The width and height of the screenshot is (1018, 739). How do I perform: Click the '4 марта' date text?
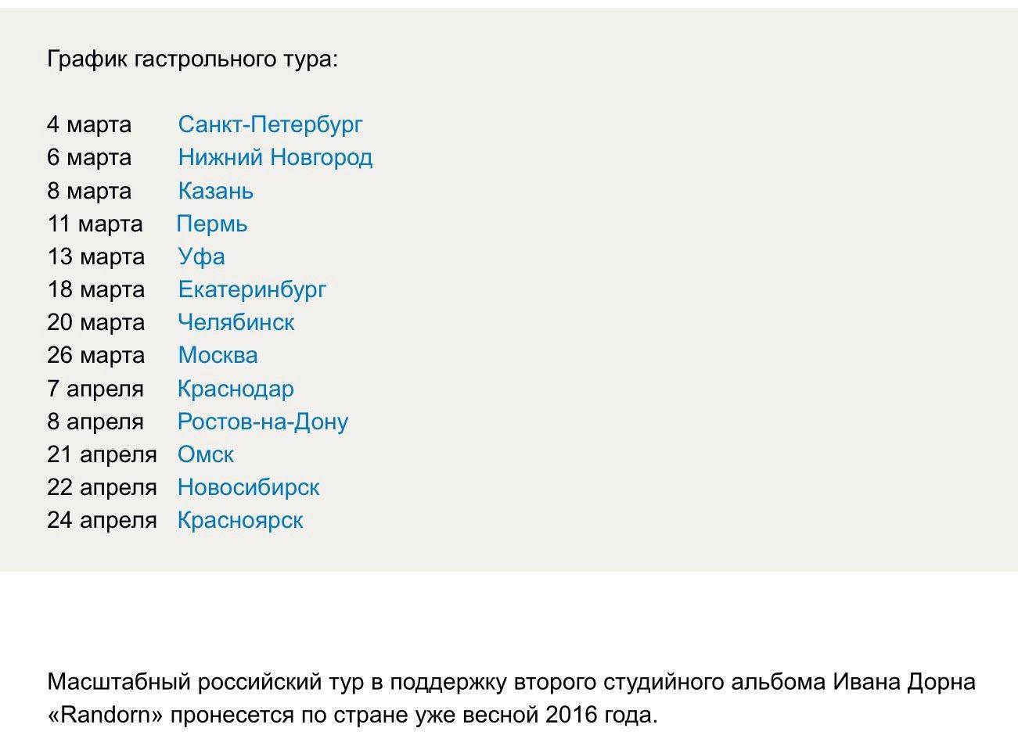(x=89, y=124)
